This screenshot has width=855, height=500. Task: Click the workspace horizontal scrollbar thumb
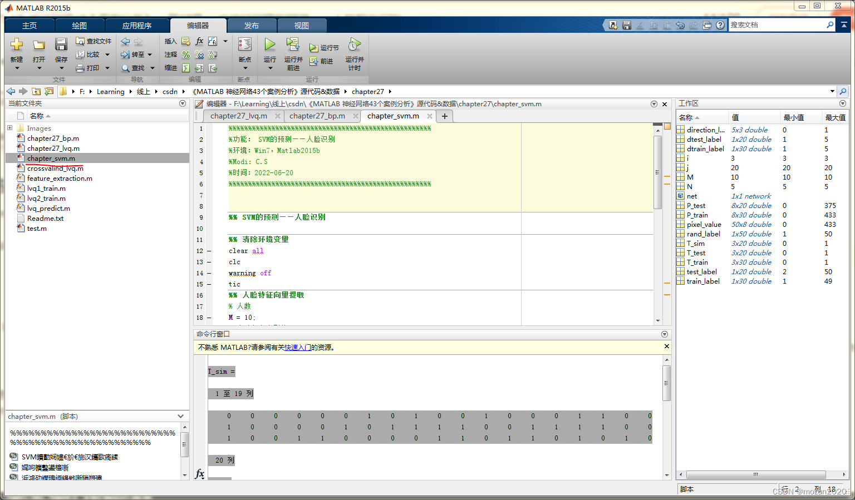(756, 474)
